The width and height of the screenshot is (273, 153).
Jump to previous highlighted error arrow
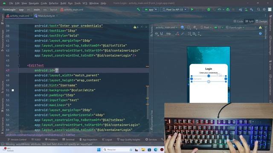tap(142, 27)
